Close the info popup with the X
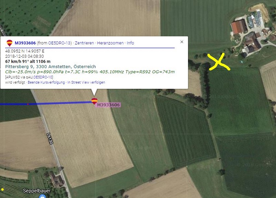Image resolution: width=276 pixels, height=198 pixels. 182,42
